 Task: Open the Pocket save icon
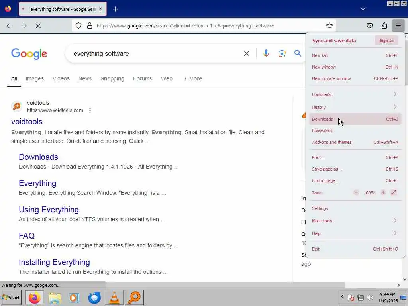click(x=369, y=25)
